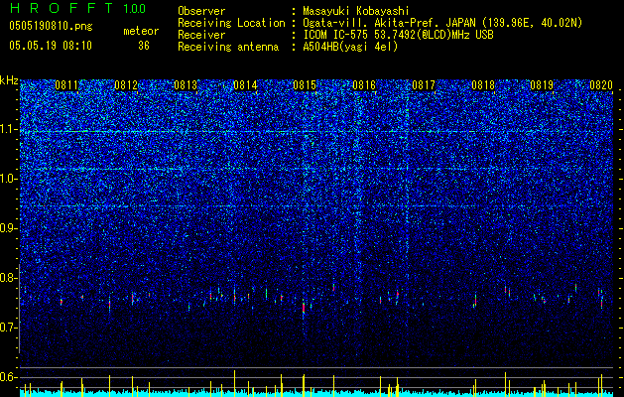The width and height of the screenshot is (624, 397).
Task: Click the 0816 time marker
Action: tap(364, 85)
